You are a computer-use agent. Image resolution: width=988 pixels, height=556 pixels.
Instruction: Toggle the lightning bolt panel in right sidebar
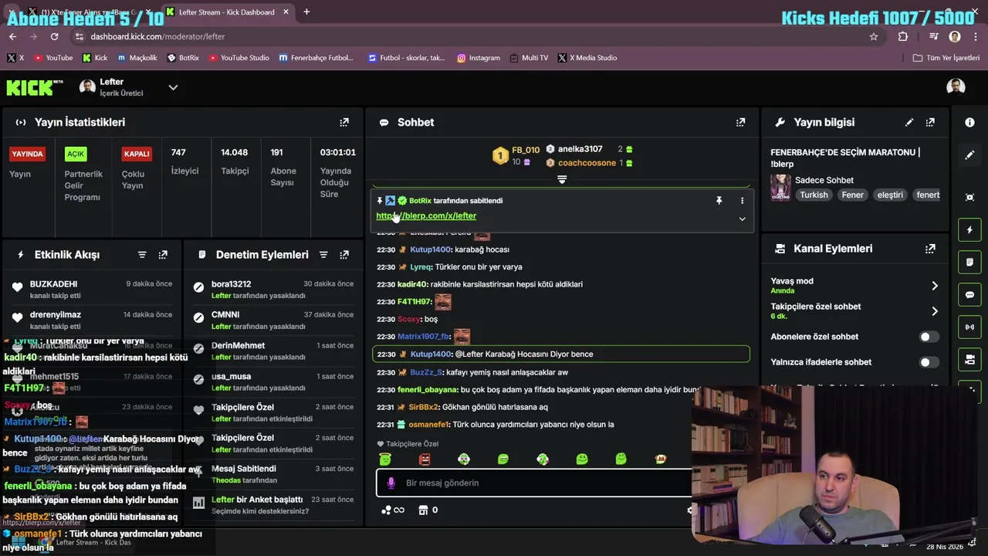970,230
